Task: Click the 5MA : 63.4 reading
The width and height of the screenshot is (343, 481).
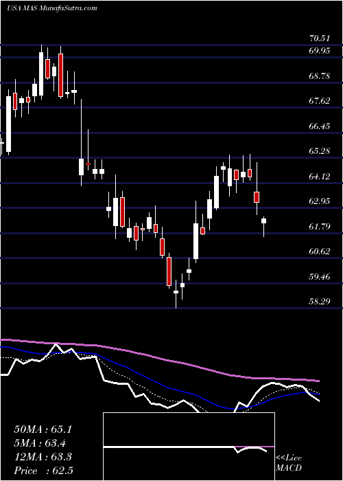Action: point(40,443)
